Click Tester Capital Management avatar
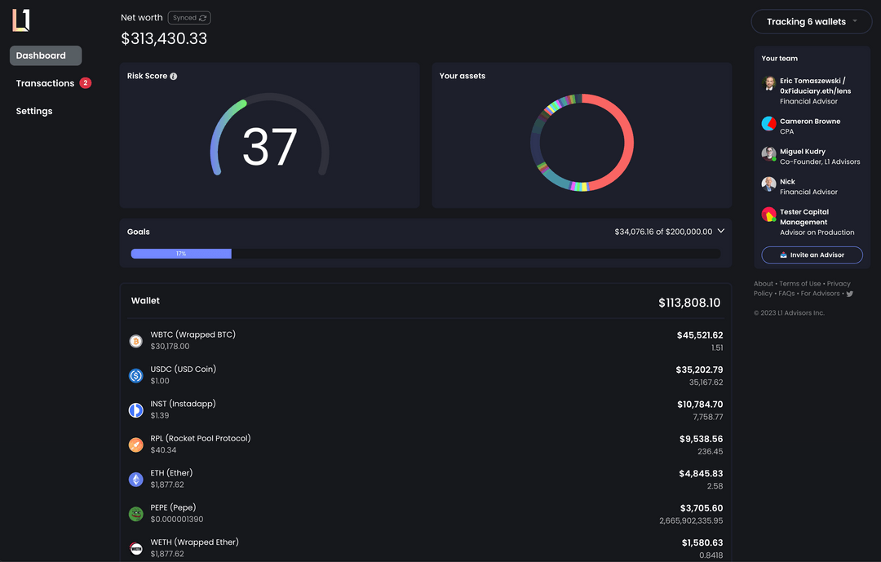 pos(768,215)
